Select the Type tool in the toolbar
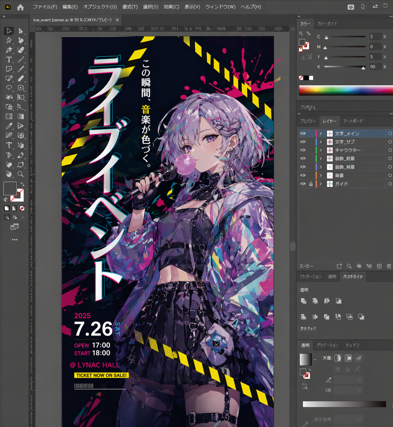393x427 pixels. pos(9,59)
